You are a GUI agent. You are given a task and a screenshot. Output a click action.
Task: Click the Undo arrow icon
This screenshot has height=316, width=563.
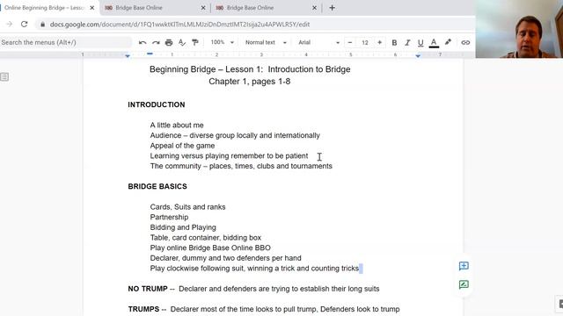pos(143,43)
